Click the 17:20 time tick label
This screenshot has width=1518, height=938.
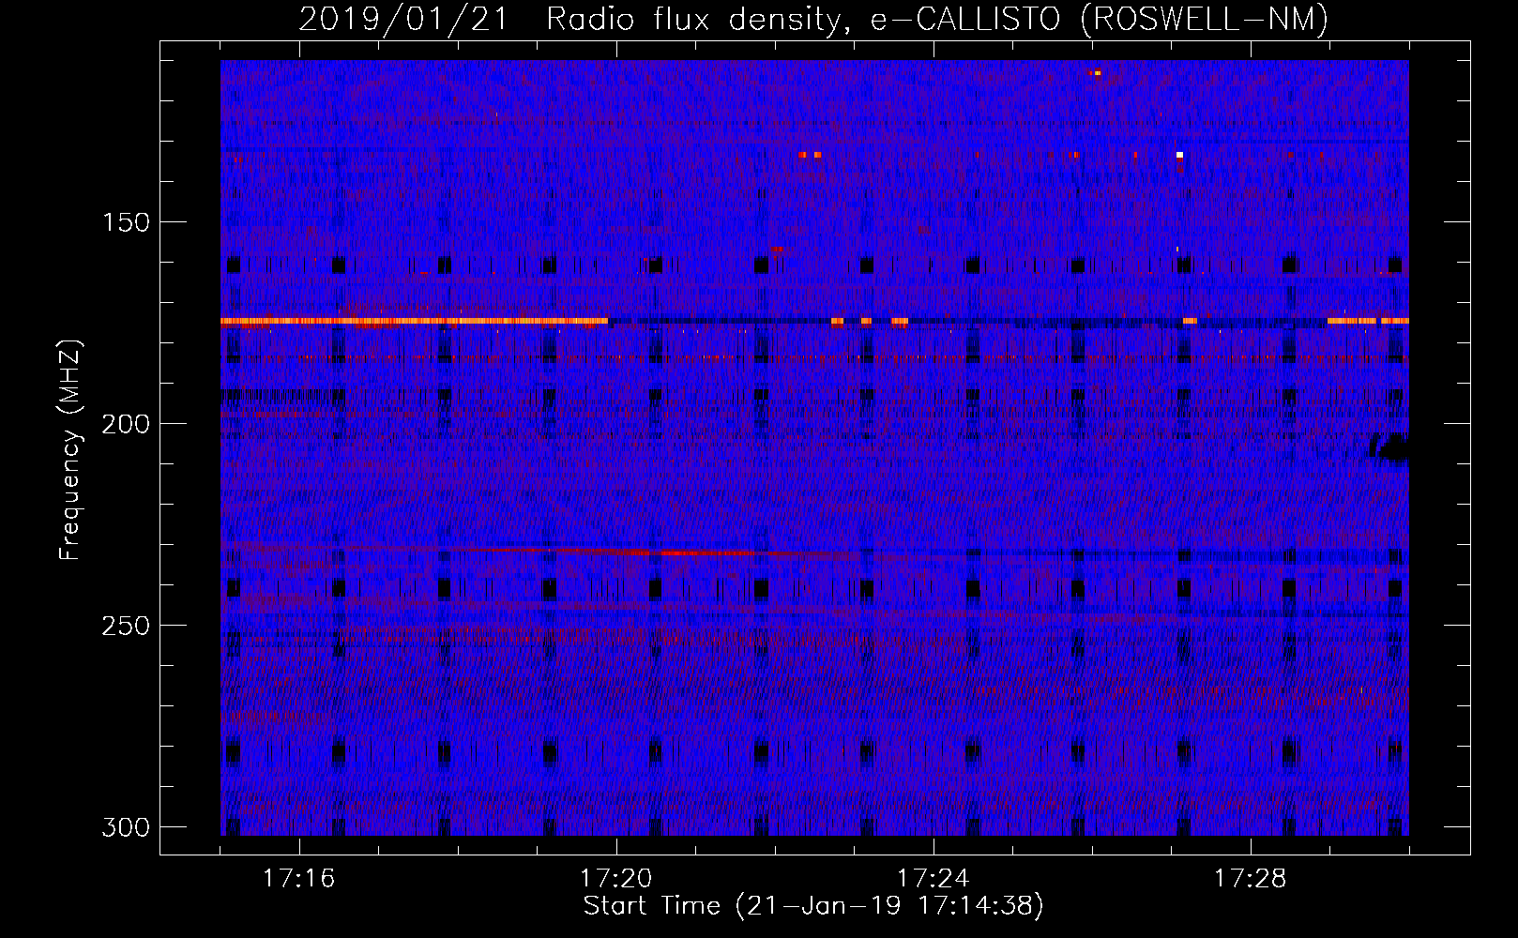click(x=615, y=878)
